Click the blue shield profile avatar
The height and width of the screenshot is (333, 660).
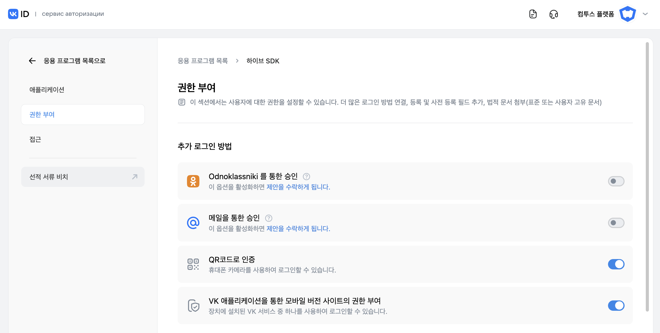(627, 14)
